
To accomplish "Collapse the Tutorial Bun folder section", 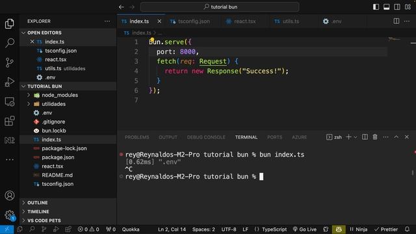I will point(68,86).
